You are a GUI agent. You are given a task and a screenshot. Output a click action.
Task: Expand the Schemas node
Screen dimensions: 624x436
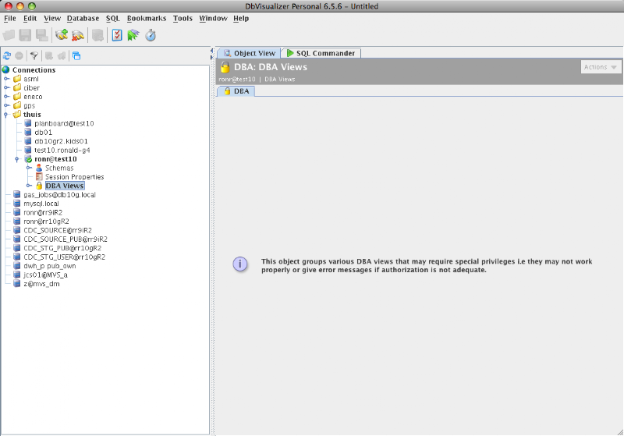pos(29,168)
